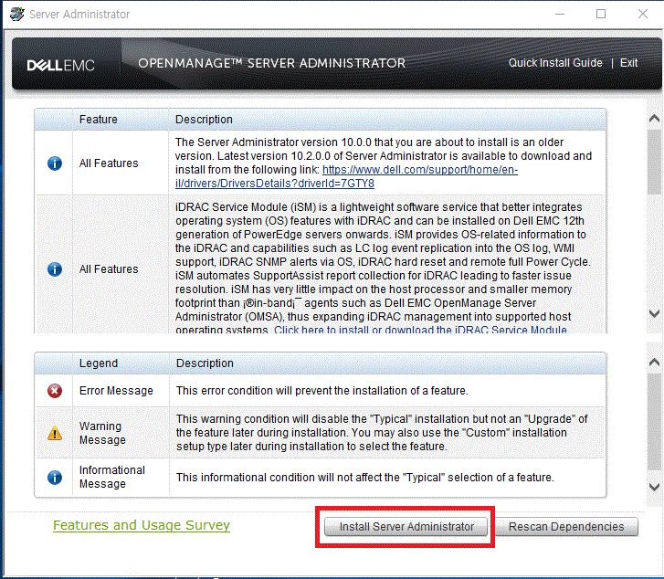
Task: Click the Legend column header
Action: click(x=99, y=363)
